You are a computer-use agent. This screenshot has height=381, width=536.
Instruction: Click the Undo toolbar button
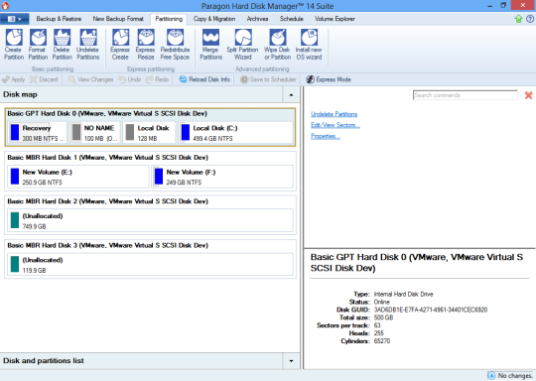point(130,79)
